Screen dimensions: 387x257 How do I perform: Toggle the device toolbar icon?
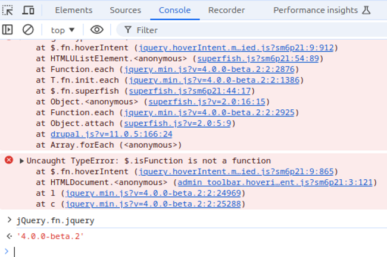(28, 10)
